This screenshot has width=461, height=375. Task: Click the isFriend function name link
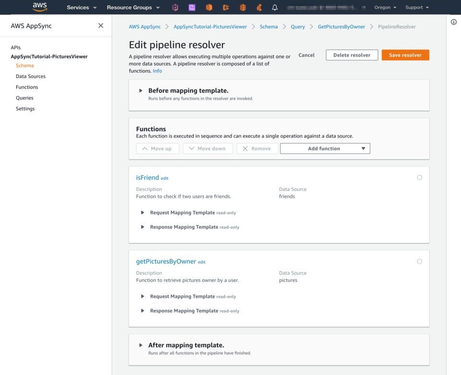pyautogui.click(x=147, y=177)
